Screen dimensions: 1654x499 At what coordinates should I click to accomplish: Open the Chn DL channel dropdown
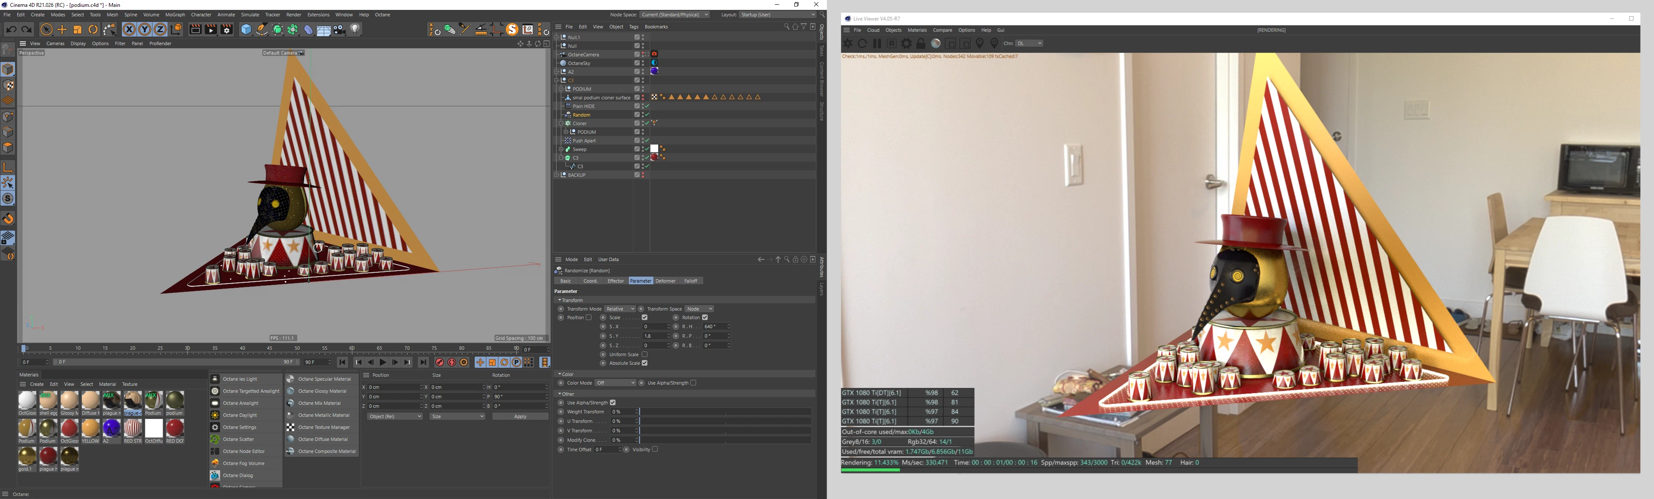1029,43
